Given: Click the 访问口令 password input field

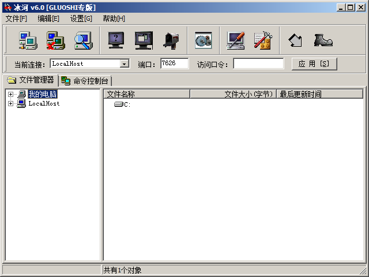Looking at the screenshot, I should click(x=258, y=63).
